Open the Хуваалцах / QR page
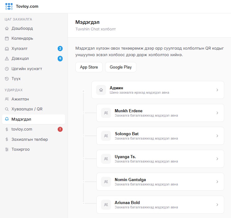 coord(33,109)
